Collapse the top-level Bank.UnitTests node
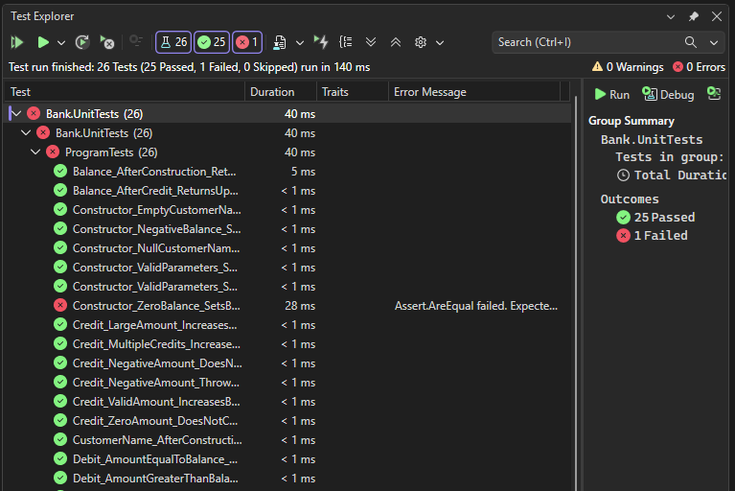 tap(16, 113)
